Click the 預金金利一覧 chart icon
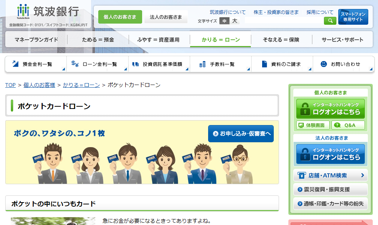Image resolution: width=378 pixels, height=225 pixels. 15,64
